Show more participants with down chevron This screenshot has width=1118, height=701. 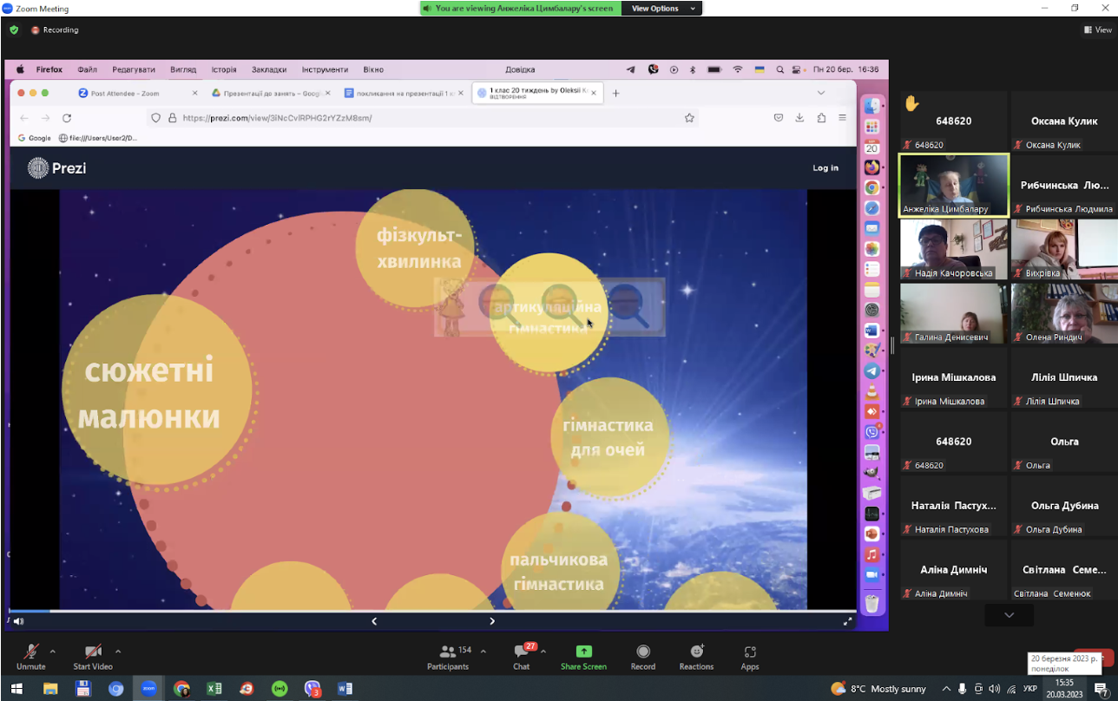coord(1009,614)
